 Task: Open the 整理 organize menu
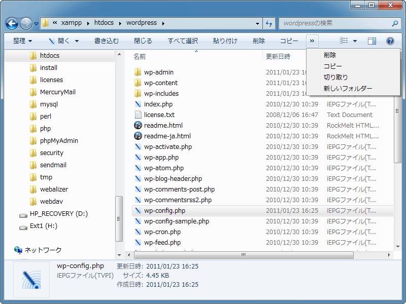(x=22, y=41)
